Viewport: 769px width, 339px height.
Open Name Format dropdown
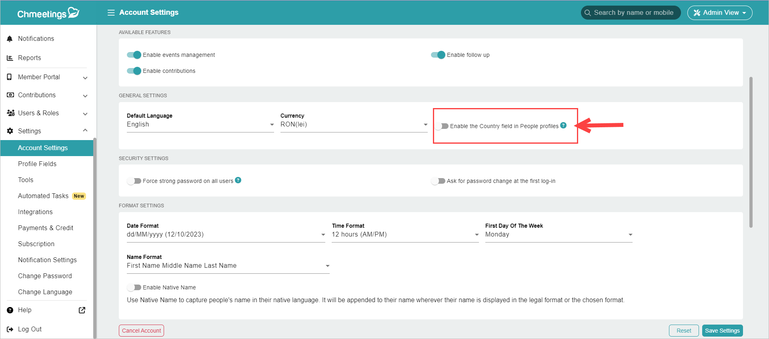228,266
